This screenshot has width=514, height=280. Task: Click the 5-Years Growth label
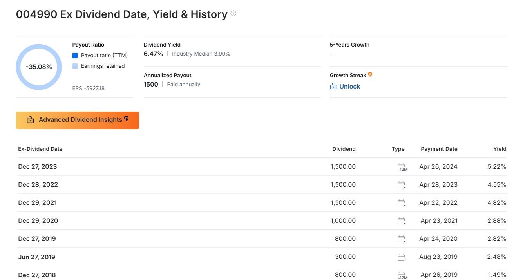pyautogui.click(x=349, y=45)
